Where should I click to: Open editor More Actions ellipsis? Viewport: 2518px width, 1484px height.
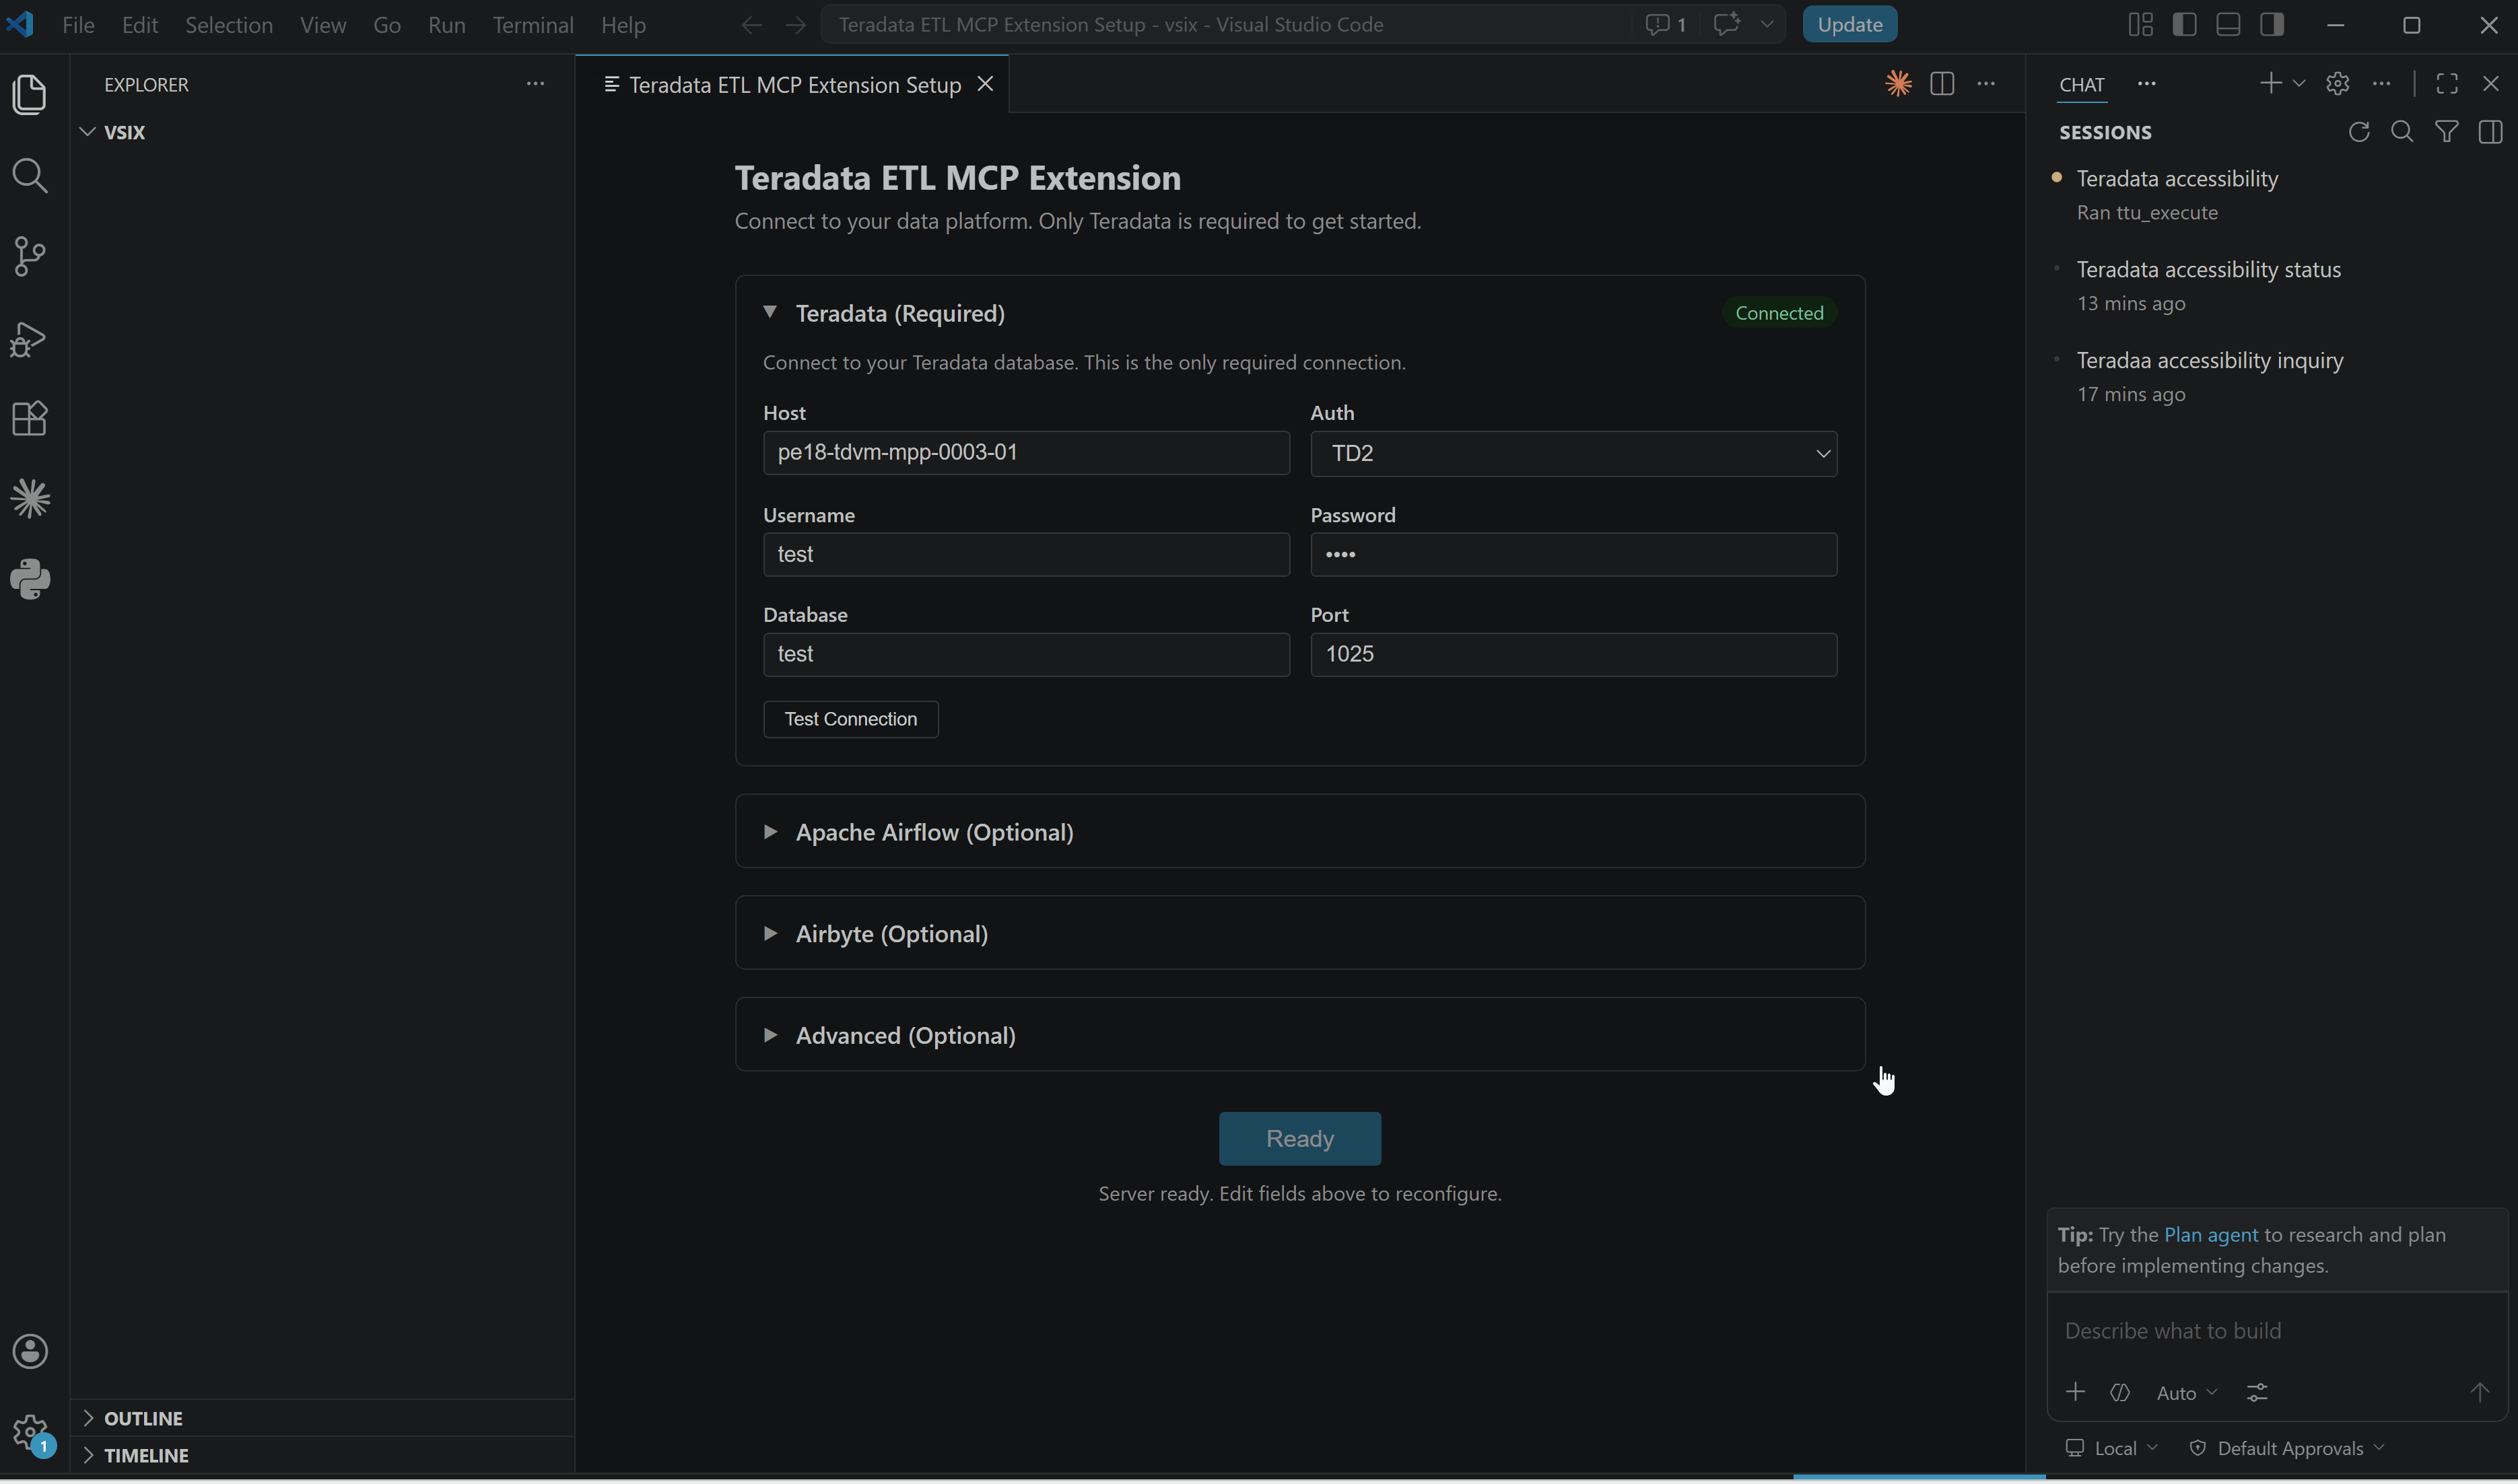pos(1986,84)
